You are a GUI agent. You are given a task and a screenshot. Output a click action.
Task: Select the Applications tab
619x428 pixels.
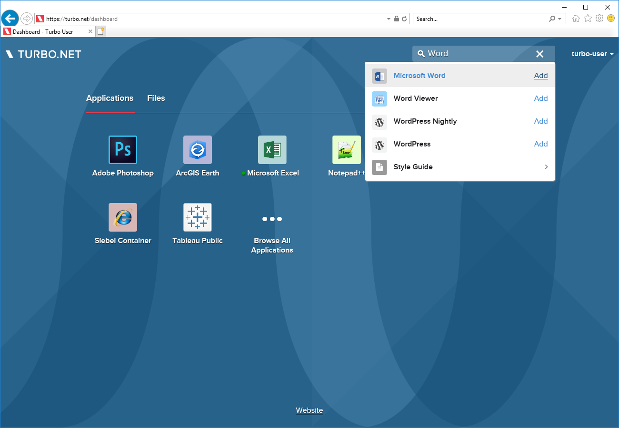(110, 98)
